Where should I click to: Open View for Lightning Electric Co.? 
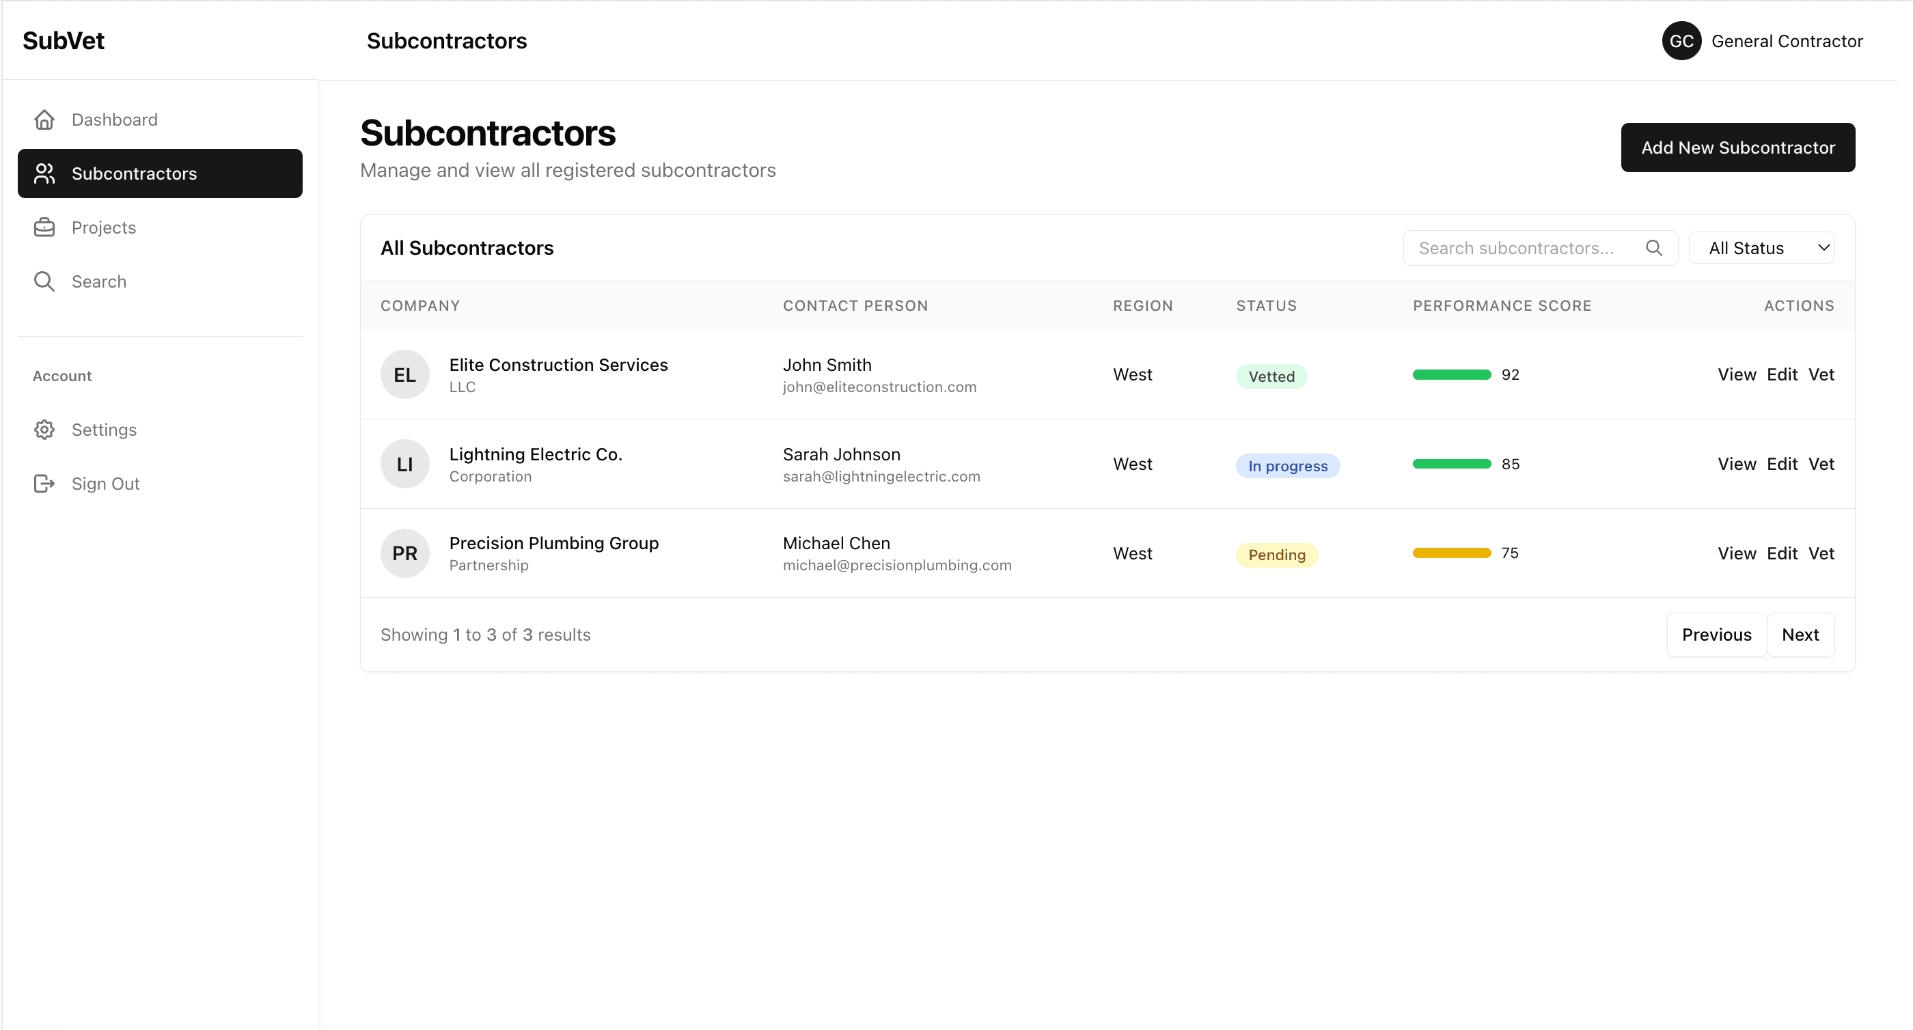[1736, 463]
